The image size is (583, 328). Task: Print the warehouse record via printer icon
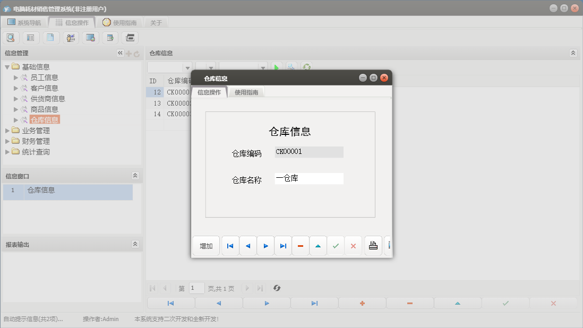[373, 245]
